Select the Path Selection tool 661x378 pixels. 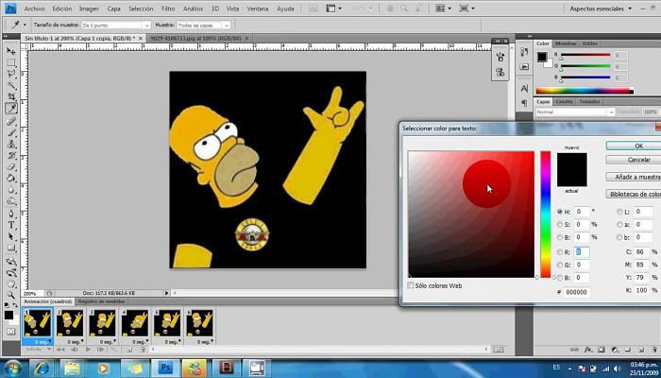pyautogui.click(x=11, y=236)
